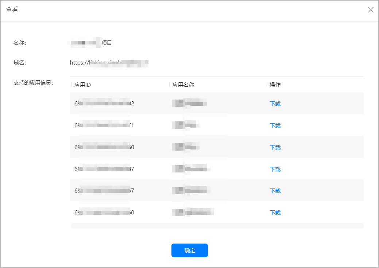This screenshot has height=268, width=379.
Task: Download the third listed application
Action: 275,147
